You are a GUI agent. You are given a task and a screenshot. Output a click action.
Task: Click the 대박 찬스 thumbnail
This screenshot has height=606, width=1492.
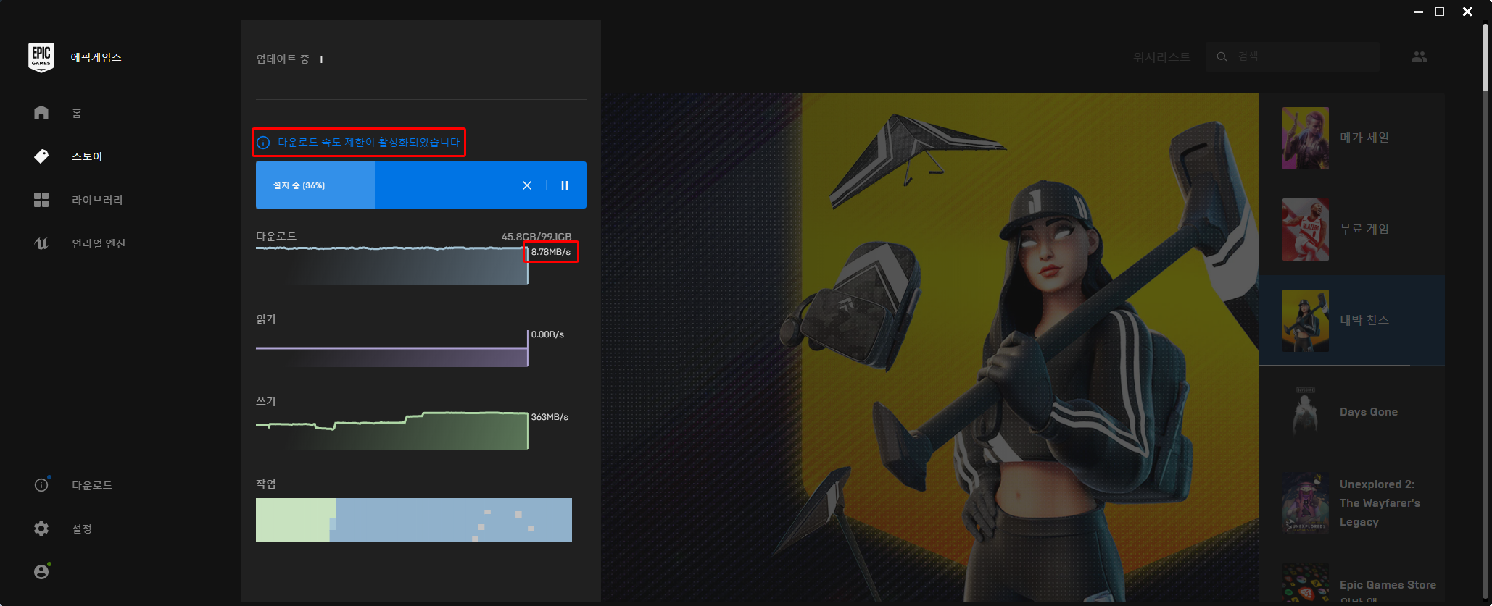pos(1306,321)
